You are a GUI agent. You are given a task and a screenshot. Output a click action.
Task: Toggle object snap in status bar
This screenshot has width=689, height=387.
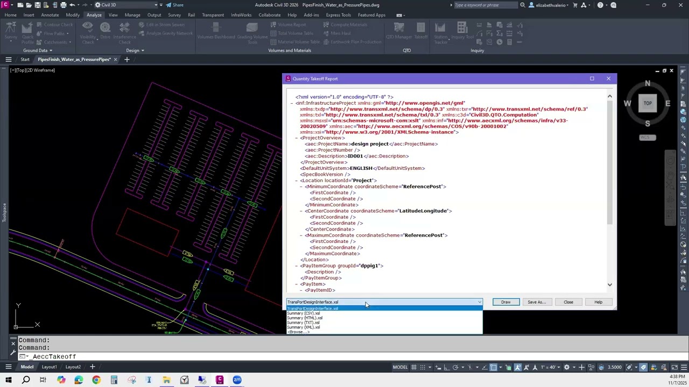click(x=493, y=367)
